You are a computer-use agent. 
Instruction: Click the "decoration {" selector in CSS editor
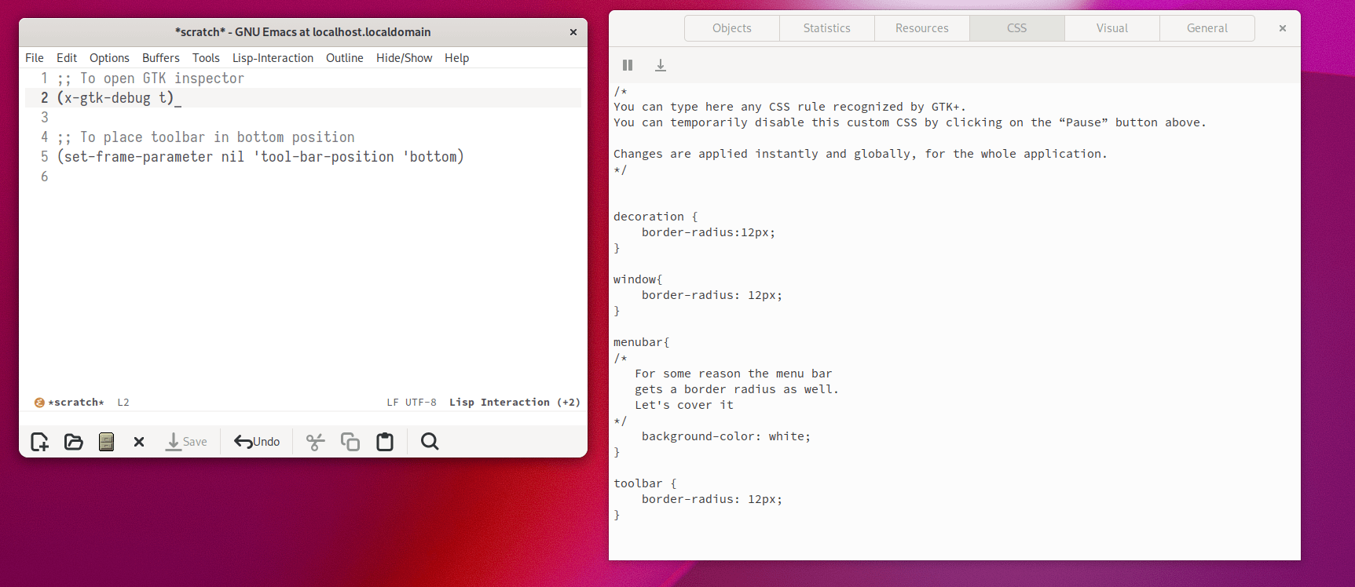(x=656, y=217)
